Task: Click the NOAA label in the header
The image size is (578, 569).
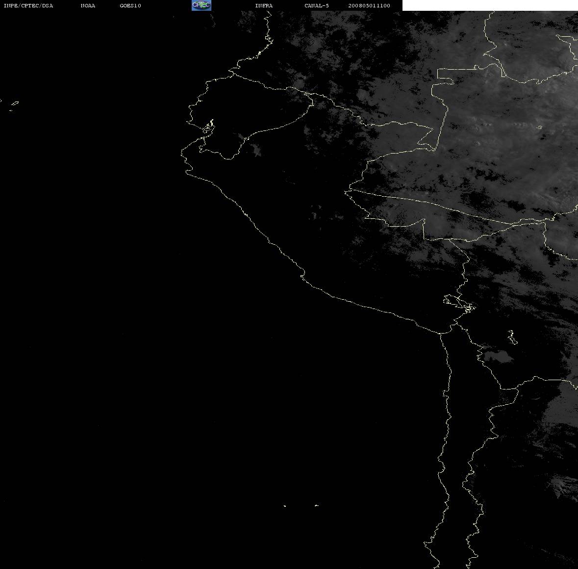Action: [x=88, y=5]
